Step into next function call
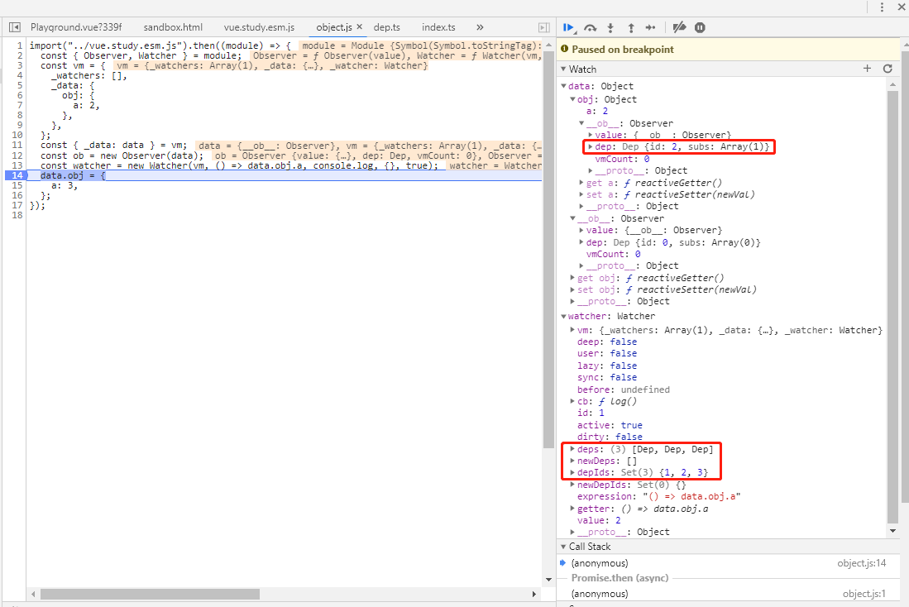The width and height of the screenshot is (909, 607). click(x=611, y=27)
